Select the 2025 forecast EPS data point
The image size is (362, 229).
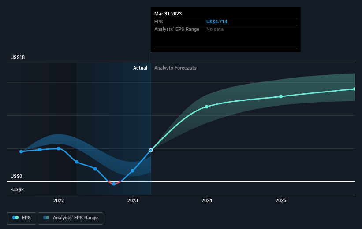coord(281,96)
